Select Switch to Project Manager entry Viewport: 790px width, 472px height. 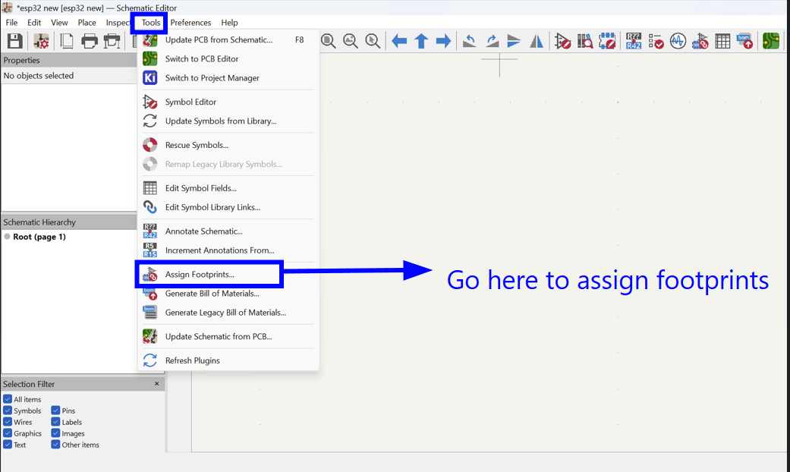(228, 78)
